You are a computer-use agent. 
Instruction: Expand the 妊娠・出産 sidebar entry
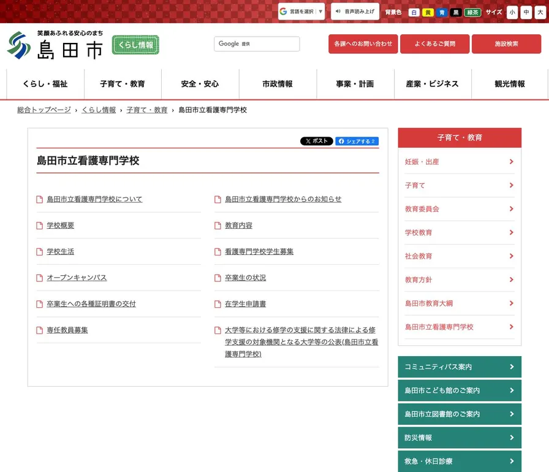(x=460, y=162)
